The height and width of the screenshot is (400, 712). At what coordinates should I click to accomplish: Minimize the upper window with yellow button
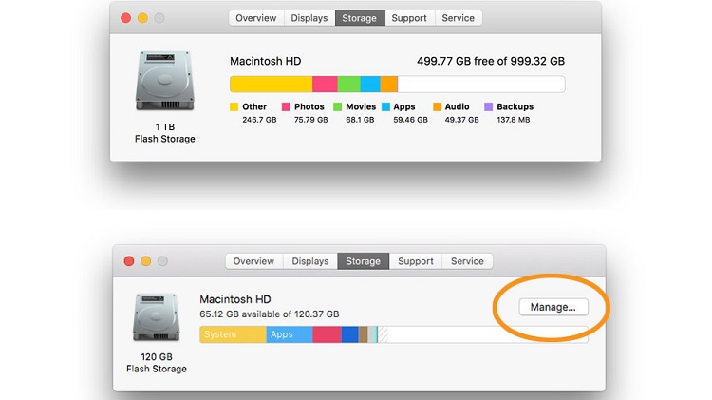(142, 18)
